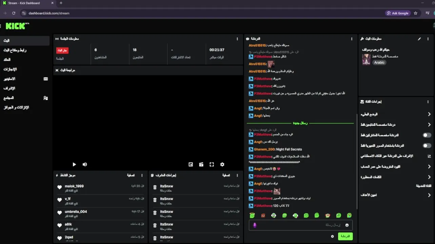Click the followers count 18
Screen dimensions: 435x244
135,50
